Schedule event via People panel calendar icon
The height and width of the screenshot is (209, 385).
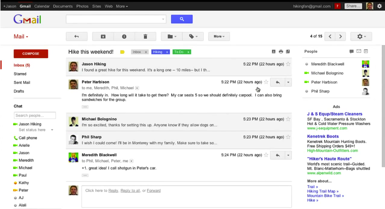pyautogui.click(x=366, y=51)
